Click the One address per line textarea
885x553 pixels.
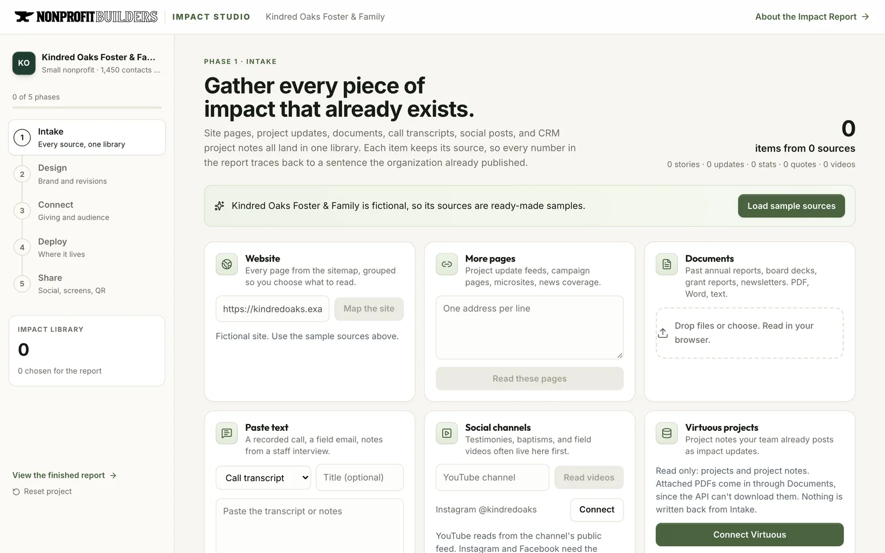(529, 327)
